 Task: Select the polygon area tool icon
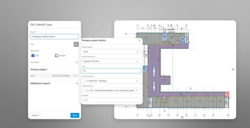tap(76, 44)
